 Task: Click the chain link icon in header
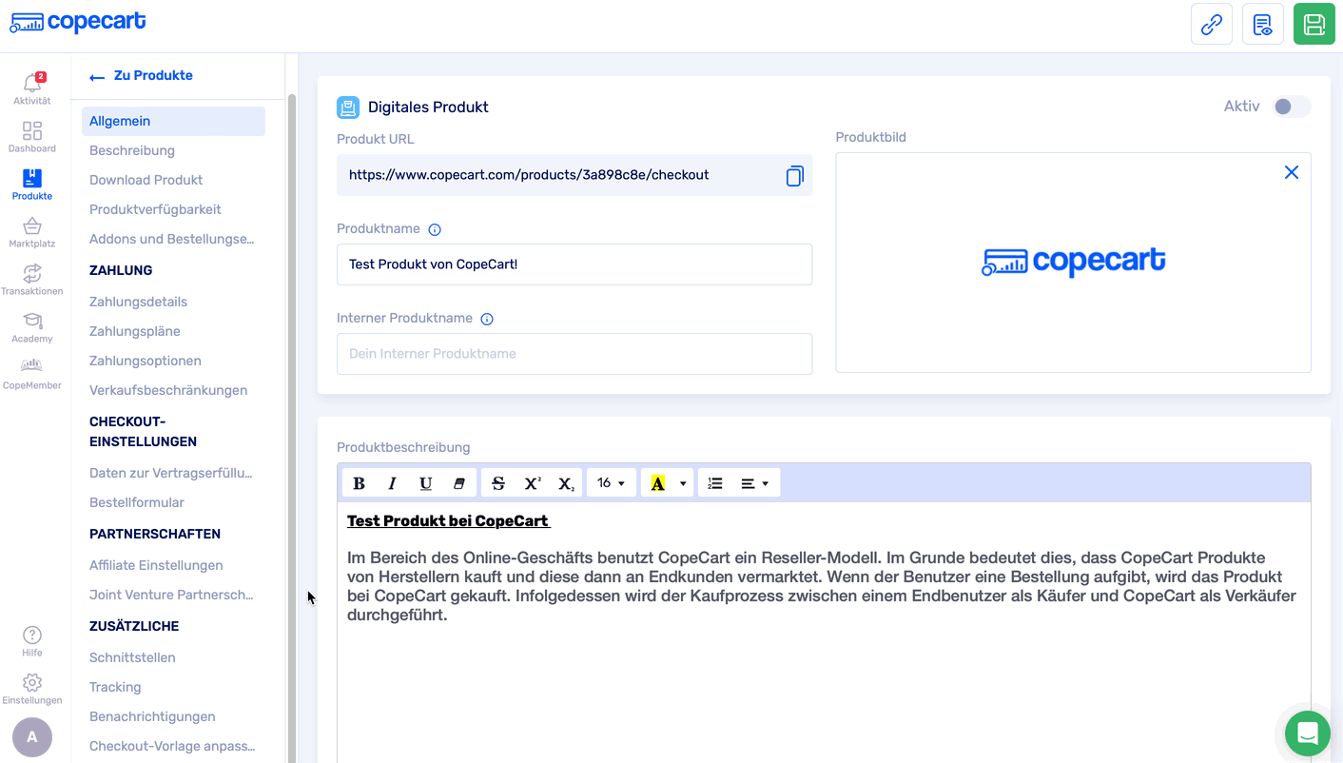coord(1211,25)
